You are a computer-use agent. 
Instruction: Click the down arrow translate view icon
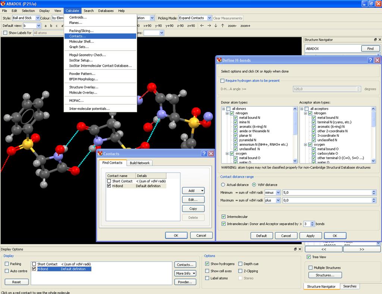point(216,26)
